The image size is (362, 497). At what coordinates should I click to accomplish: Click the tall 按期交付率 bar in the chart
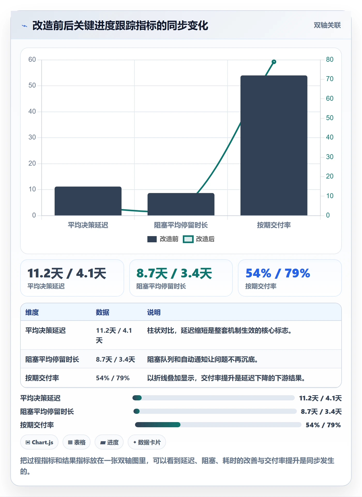point(274,145)
